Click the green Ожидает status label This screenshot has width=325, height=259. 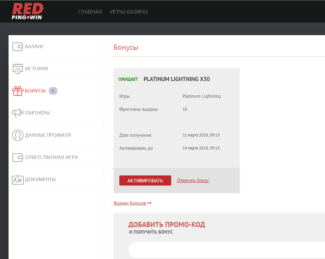pyautogui.click(x=128, y=79)
